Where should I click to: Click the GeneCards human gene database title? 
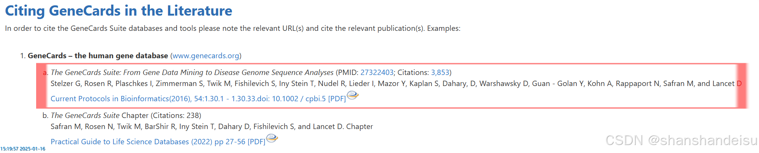click(98, 56)
